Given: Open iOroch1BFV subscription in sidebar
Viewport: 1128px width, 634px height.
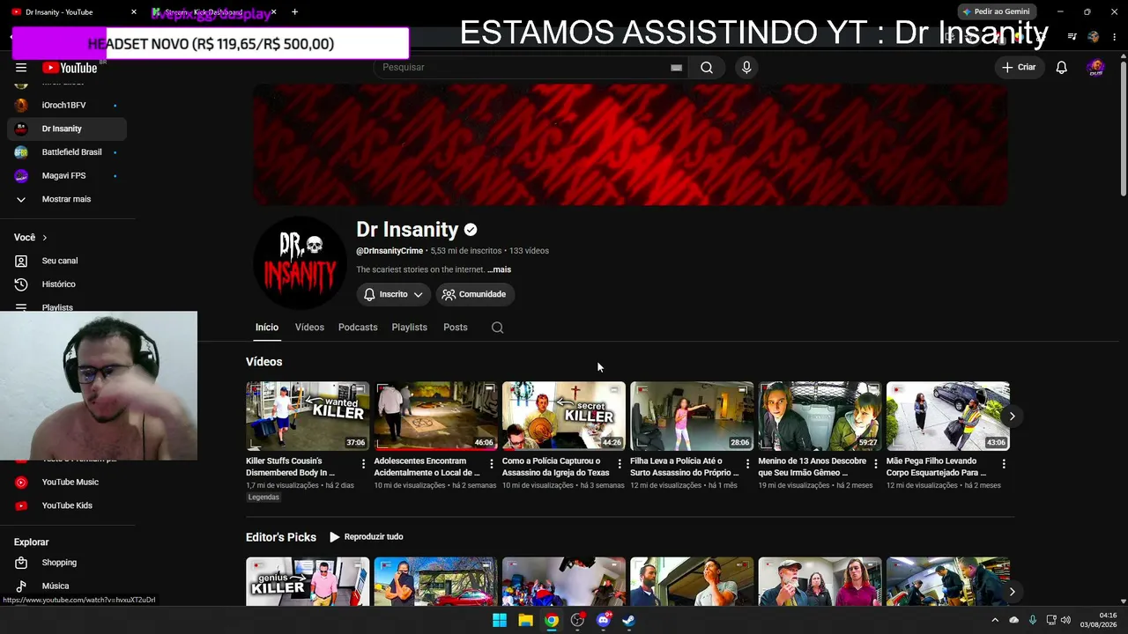Looking at the screenshot, I should (x=67, y=106).
